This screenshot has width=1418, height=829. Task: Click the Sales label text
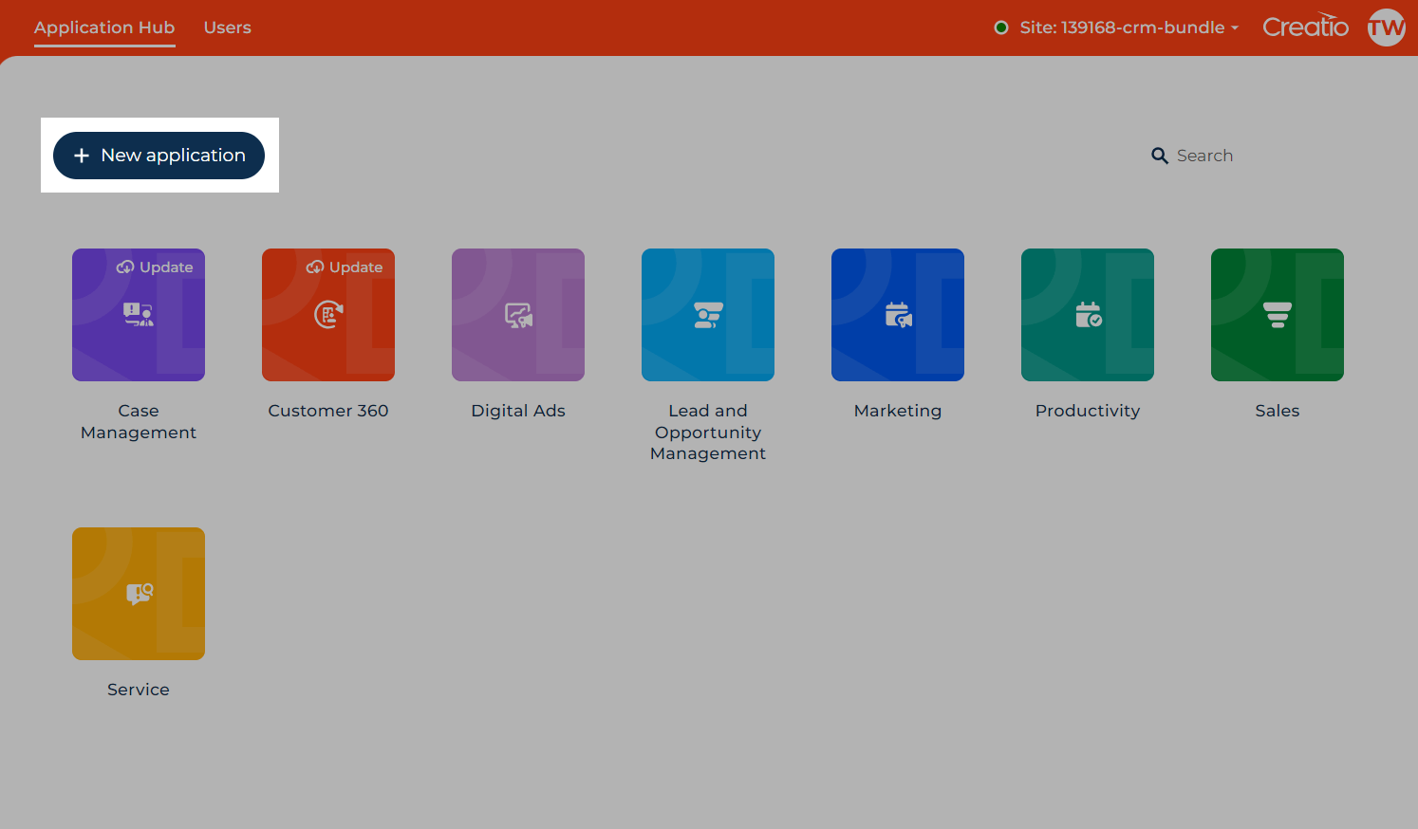tap(1278, 411)
